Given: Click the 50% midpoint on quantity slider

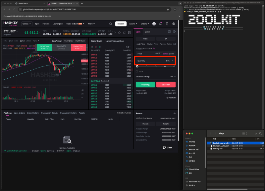Looking at the screenshot, I should coord(156,66).
